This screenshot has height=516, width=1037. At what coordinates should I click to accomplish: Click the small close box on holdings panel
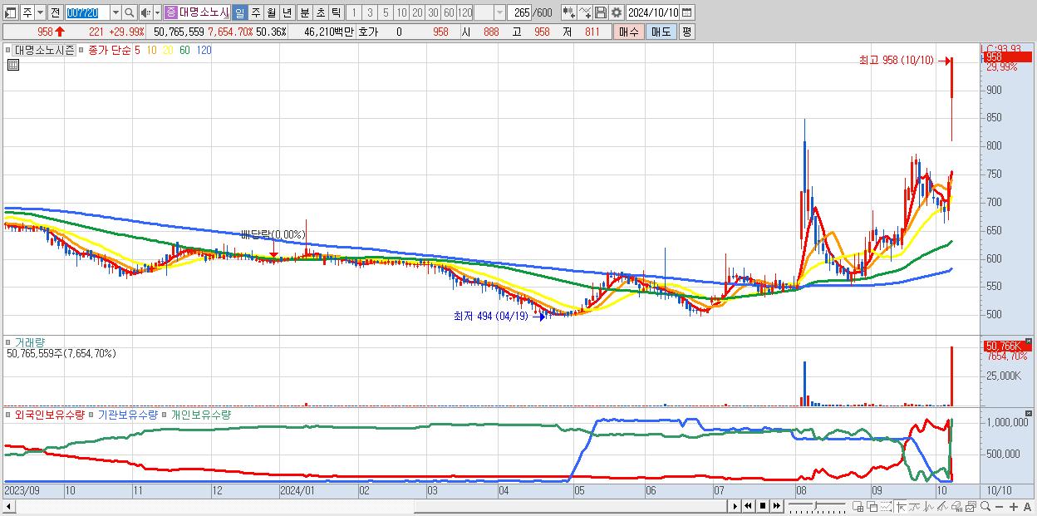1028,412
